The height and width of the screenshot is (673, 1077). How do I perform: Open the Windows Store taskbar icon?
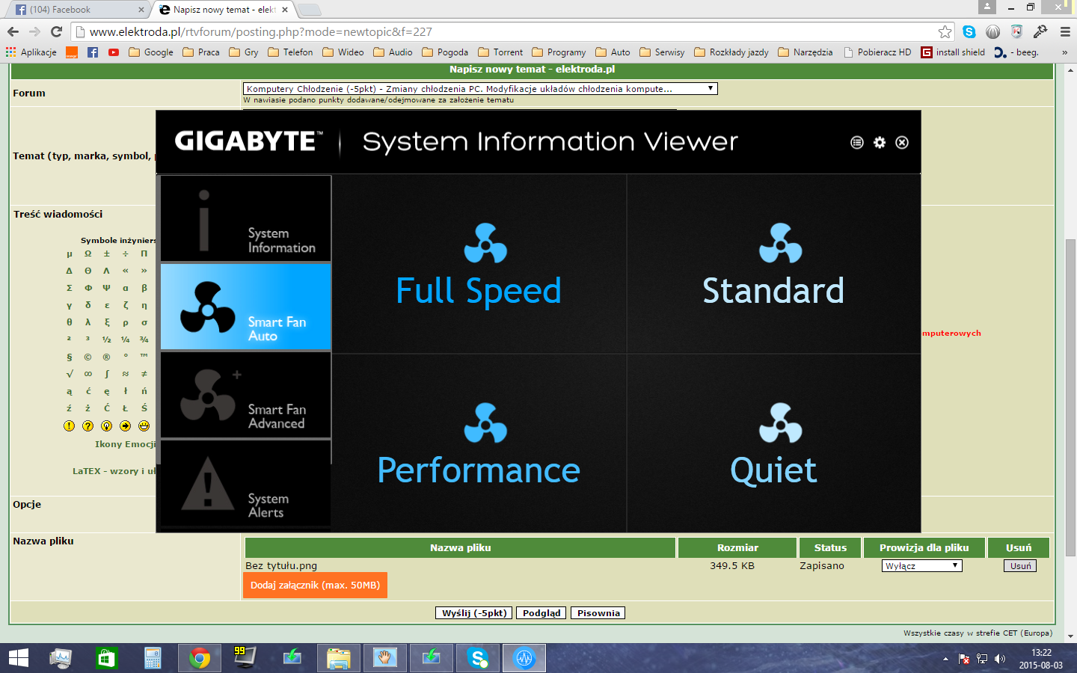click(107, 658)
